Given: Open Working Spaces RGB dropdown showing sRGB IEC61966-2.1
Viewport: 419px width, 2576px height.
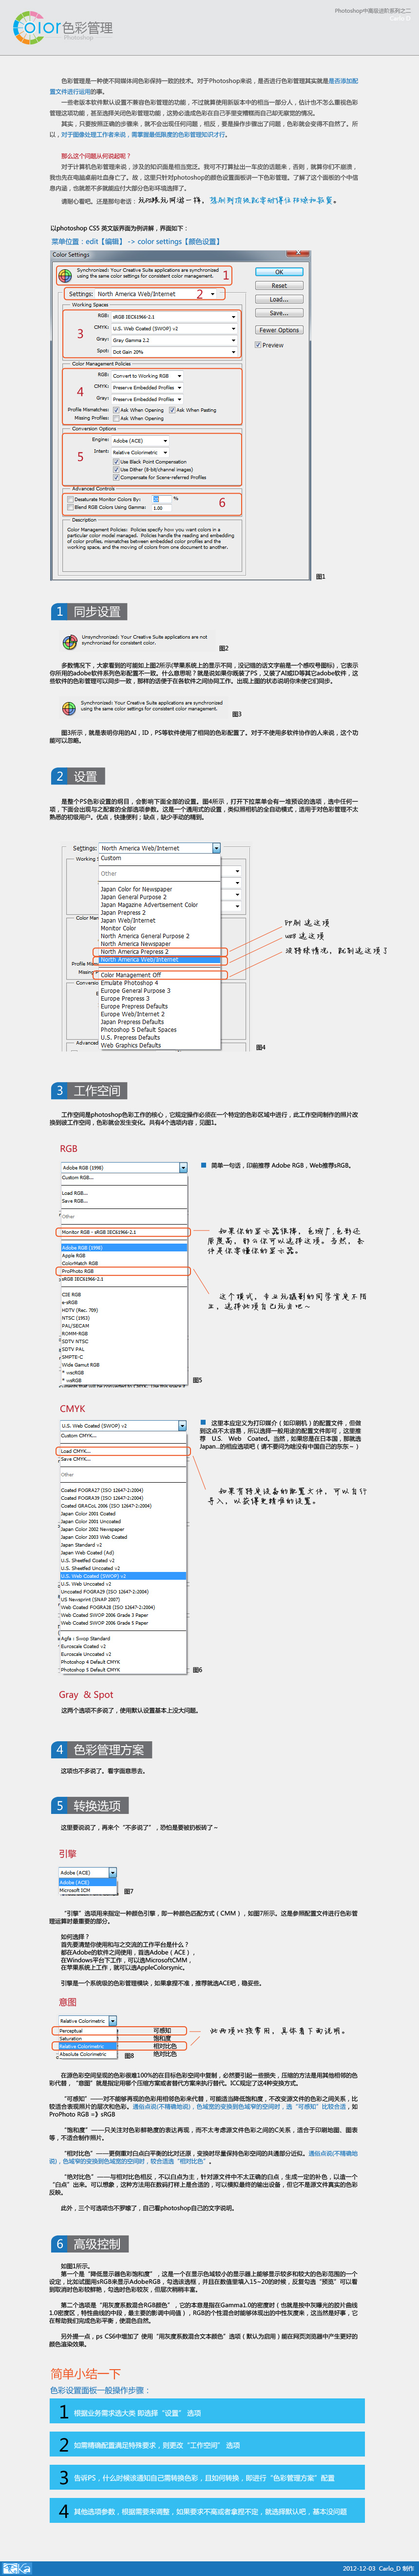Looking at the screenshot, I should (x=173, y=316).
